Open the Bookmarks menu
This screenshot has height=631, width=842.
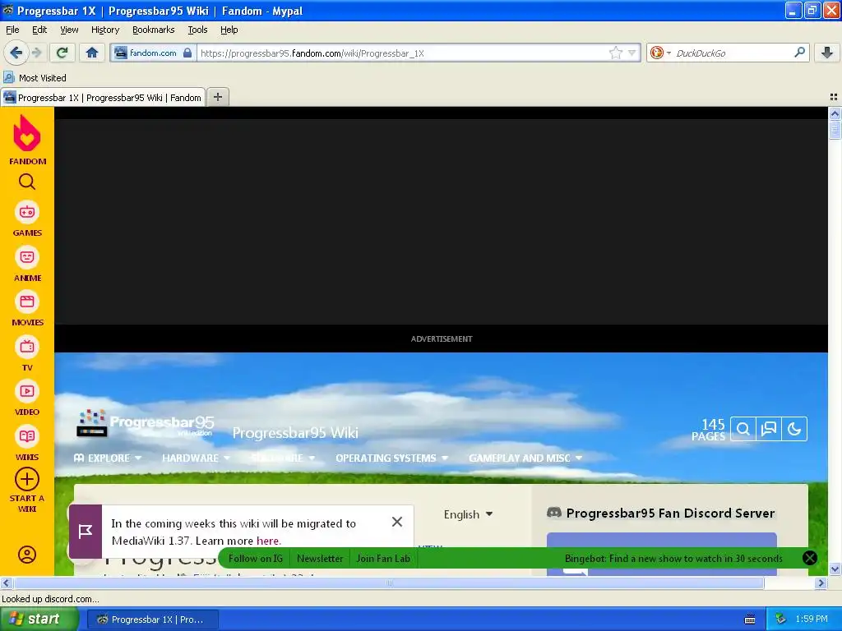tap(154, 30)
